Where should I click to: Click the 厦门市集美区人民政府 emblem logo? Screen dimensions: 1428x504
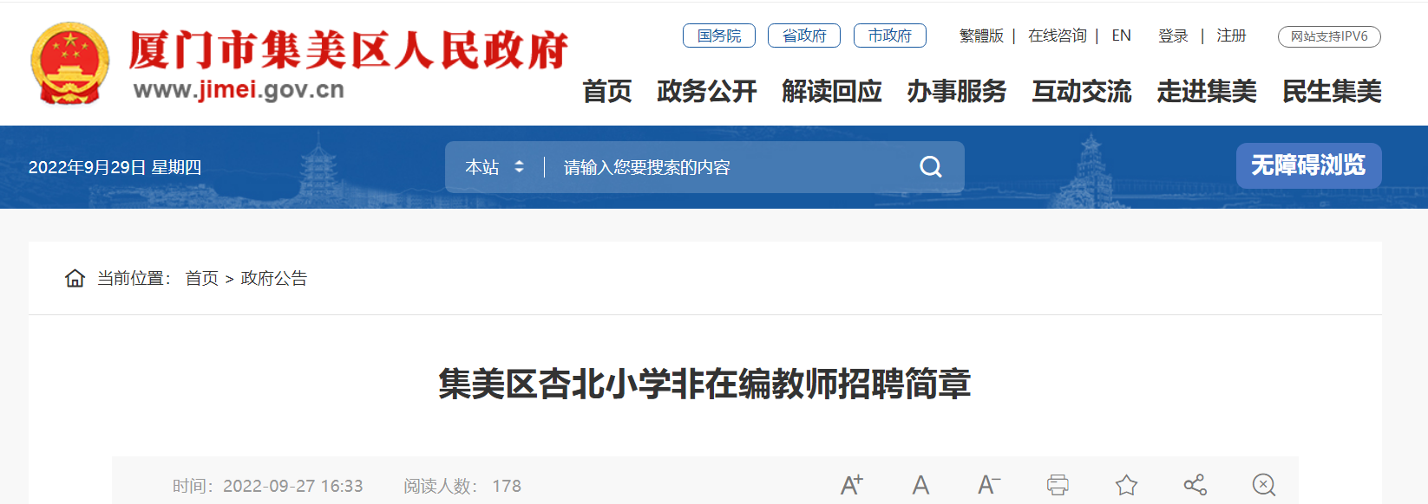click(70, 63)
